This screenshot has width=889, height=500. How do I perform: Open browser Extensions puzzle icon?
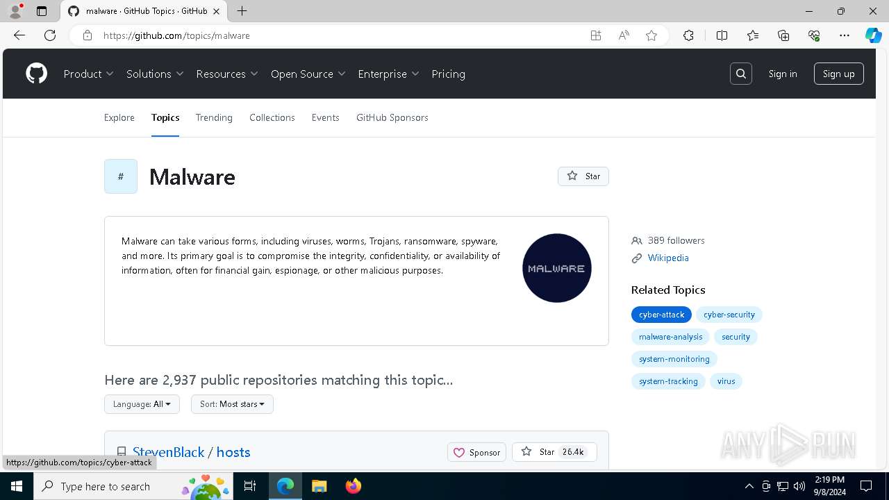point(688,35)
